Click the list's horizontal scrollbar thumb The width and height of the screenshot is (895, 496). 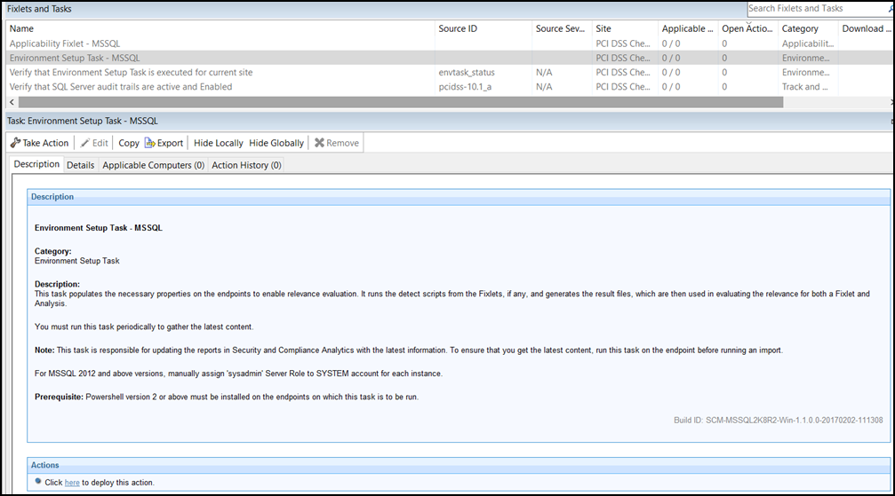(401, 102)
